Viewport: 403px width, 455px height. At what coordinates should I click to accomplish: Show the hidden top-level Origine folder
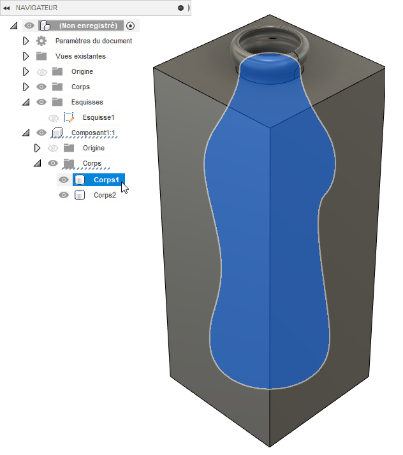pos(42,71)
